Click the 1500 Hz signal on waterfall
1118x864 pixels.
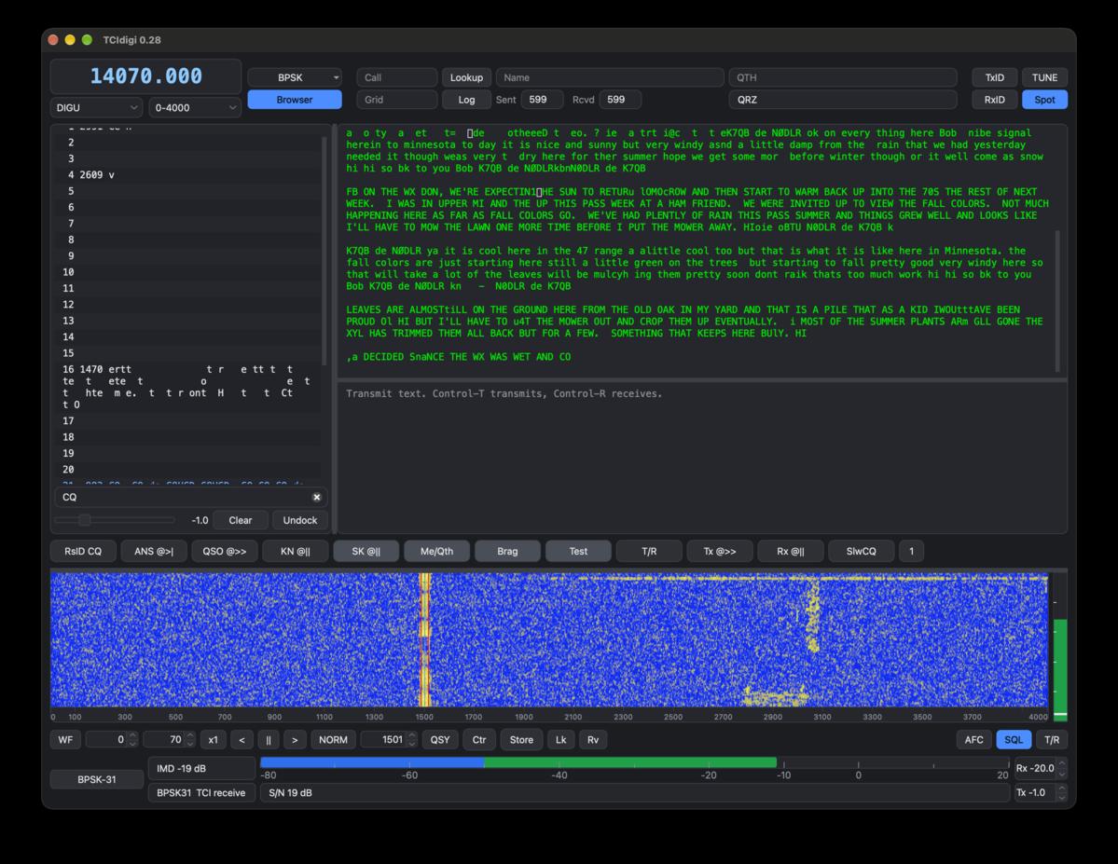click(x=425, y=639)
